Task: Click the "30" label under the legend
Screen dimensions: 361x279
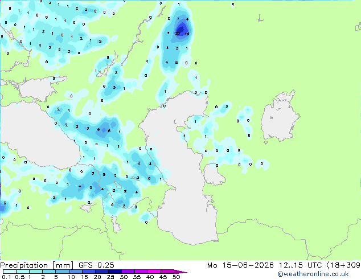Action: click(124, 277)
